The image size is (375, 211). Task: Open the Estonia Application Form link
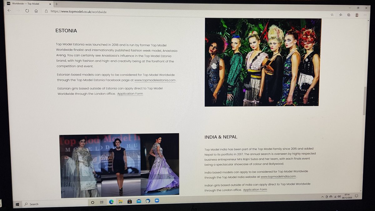pos(130,93)
